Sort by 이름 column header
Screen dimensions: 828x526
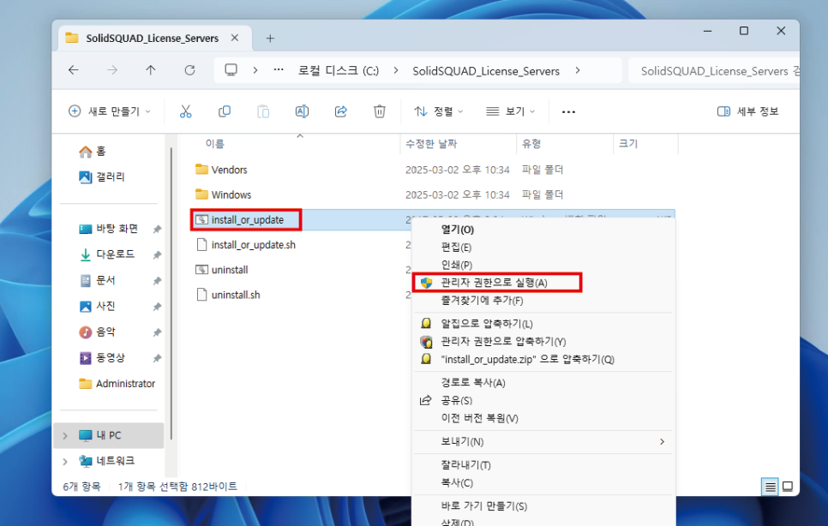coord(214,144)
